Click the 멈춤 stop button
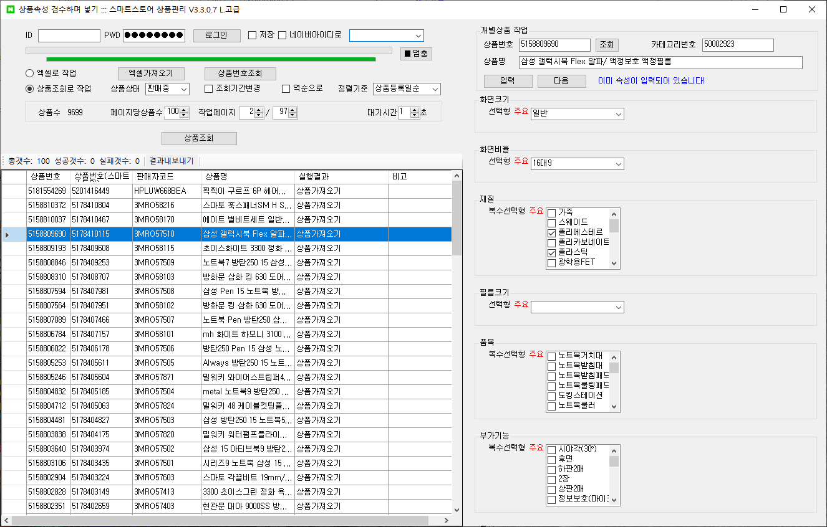Screen dimensions: 827x527 416,54
